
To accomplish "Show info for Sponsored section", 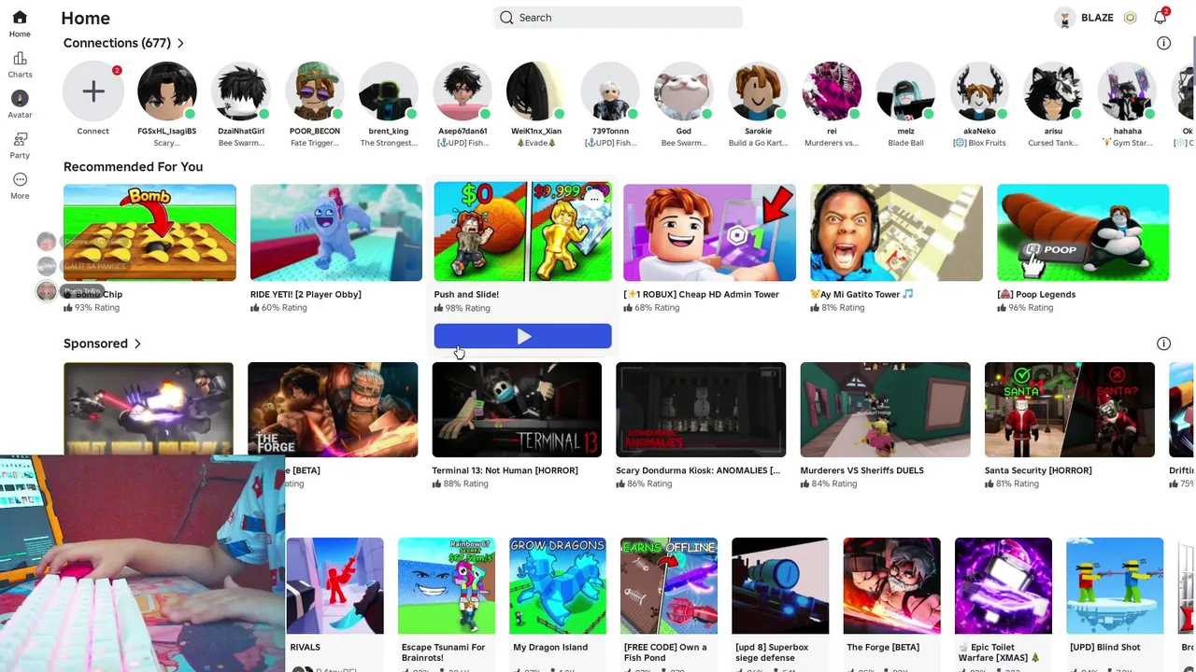I will coord(1163,343).
